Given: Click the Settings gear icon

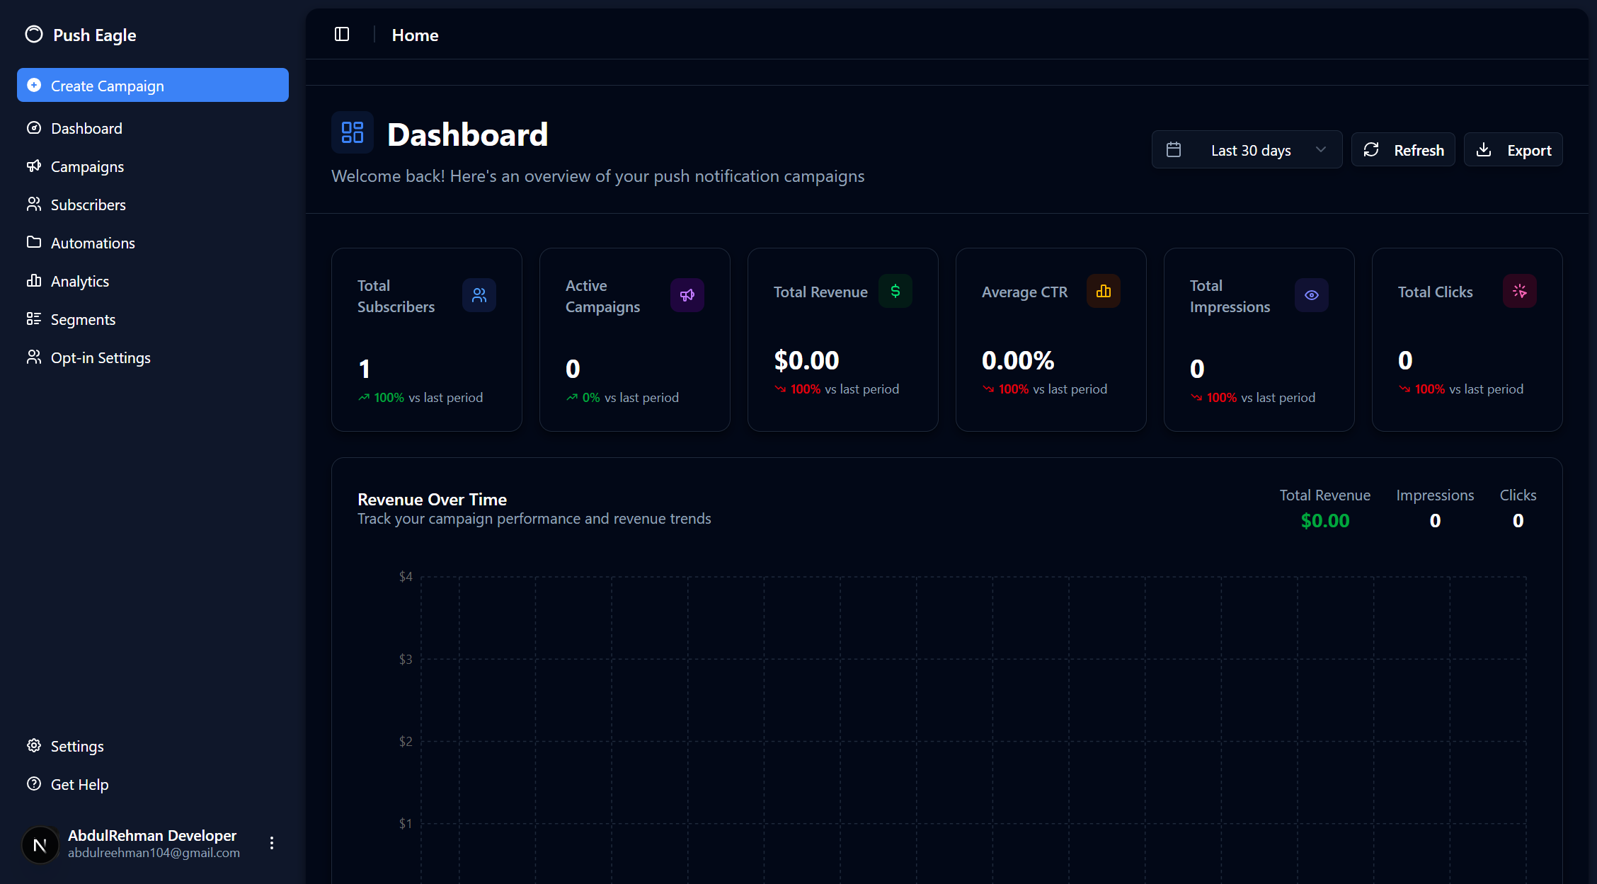Looking at the screenshot, I should [x=34, y=745].
